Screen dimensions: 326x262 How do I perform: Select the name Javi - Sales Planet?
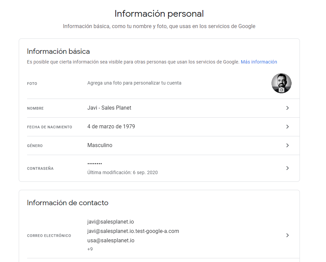[x=109, y=108]
